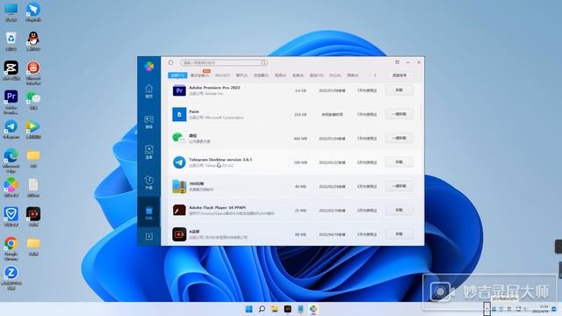Open the games section icon in the sidebar
The height and width of the screenshot is (316, 562).
(149, 122)
